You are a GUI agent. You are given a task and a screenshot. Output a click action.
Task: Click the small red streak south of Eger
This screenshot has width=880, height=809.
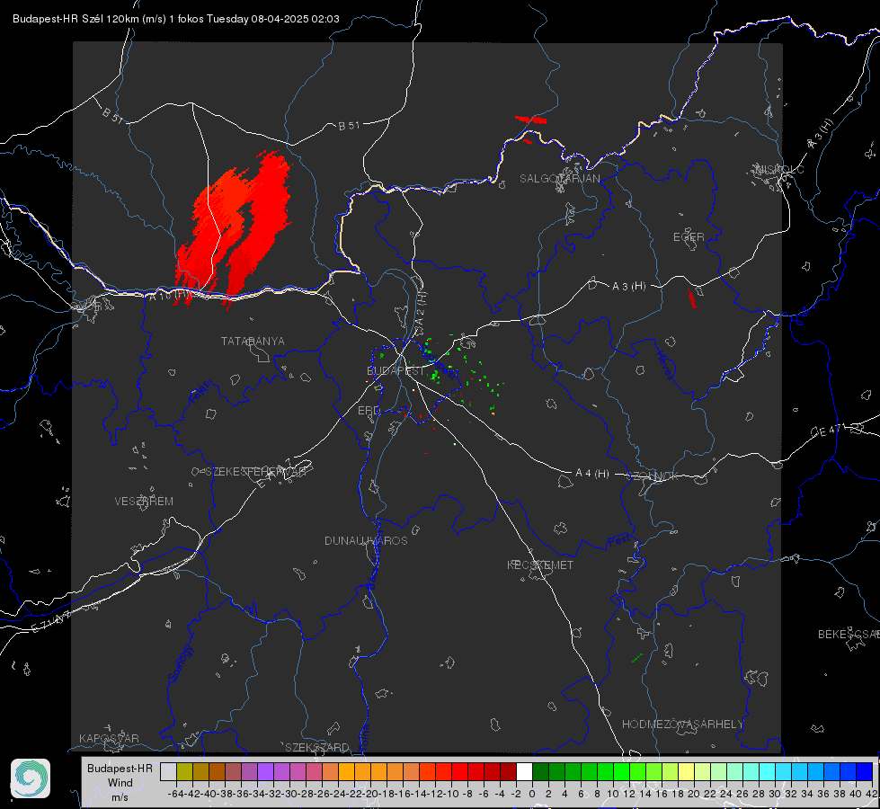[x=692, y=298]
